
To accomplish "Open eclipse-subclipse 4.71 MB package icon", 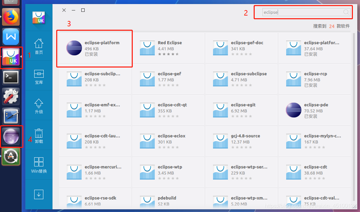I will [220, 79].
